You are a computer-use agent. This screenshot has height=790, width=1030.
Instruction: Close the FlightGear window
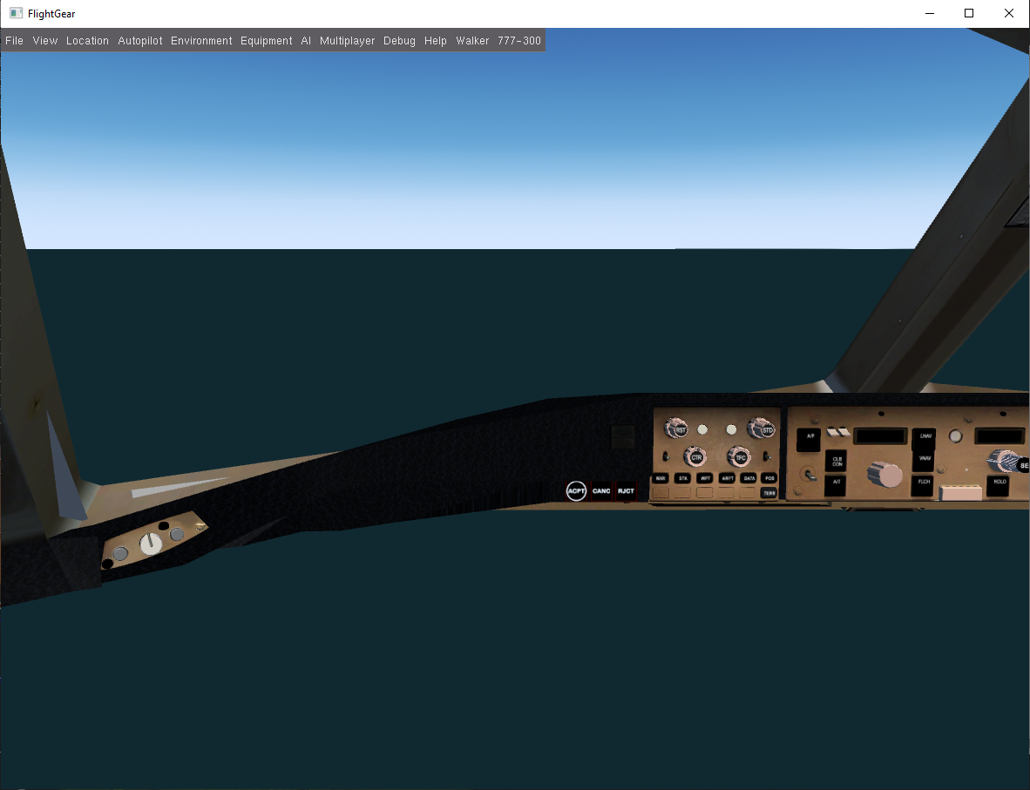tap(1009, 13)
